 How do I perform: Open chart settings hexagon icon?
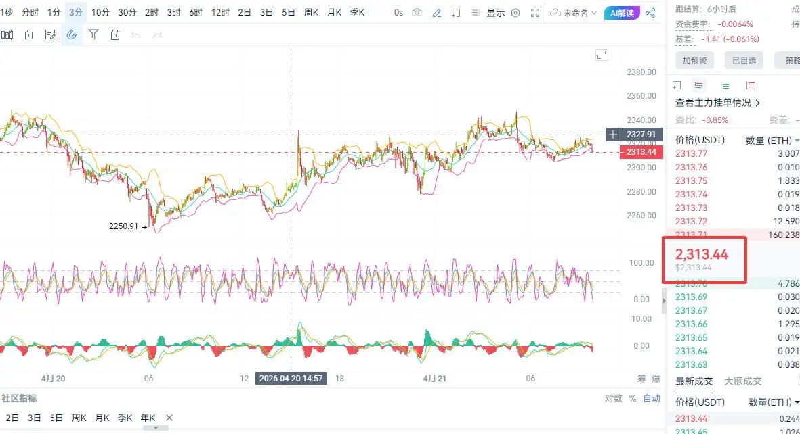(515, 13)
